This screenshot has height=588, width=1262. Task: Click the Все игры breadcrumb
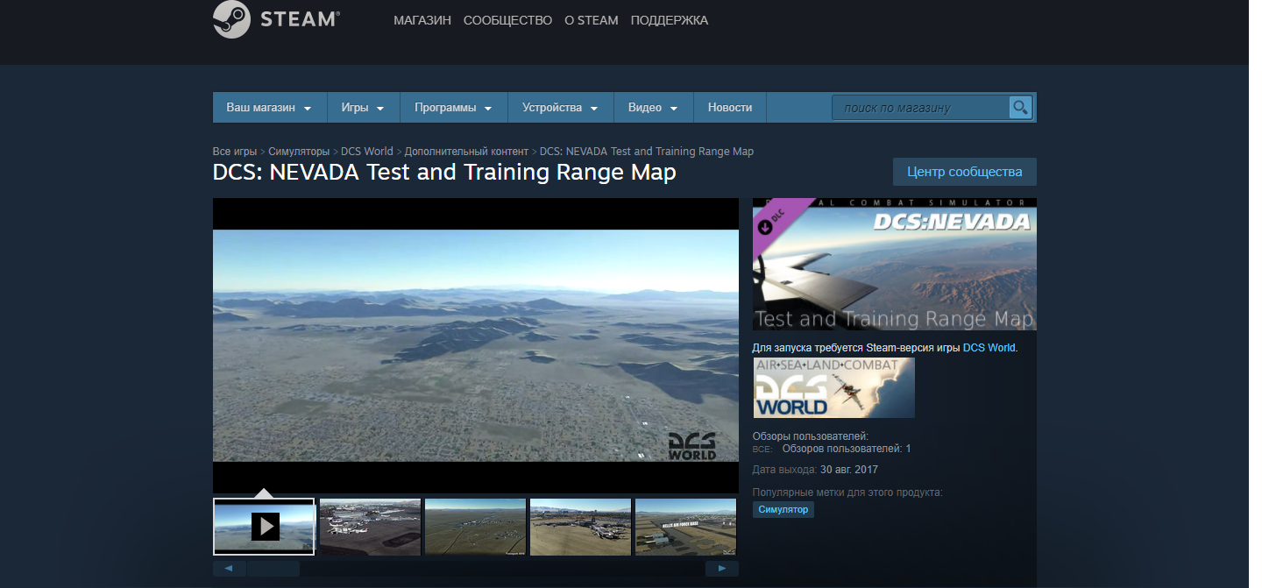[x=235, y=152]
